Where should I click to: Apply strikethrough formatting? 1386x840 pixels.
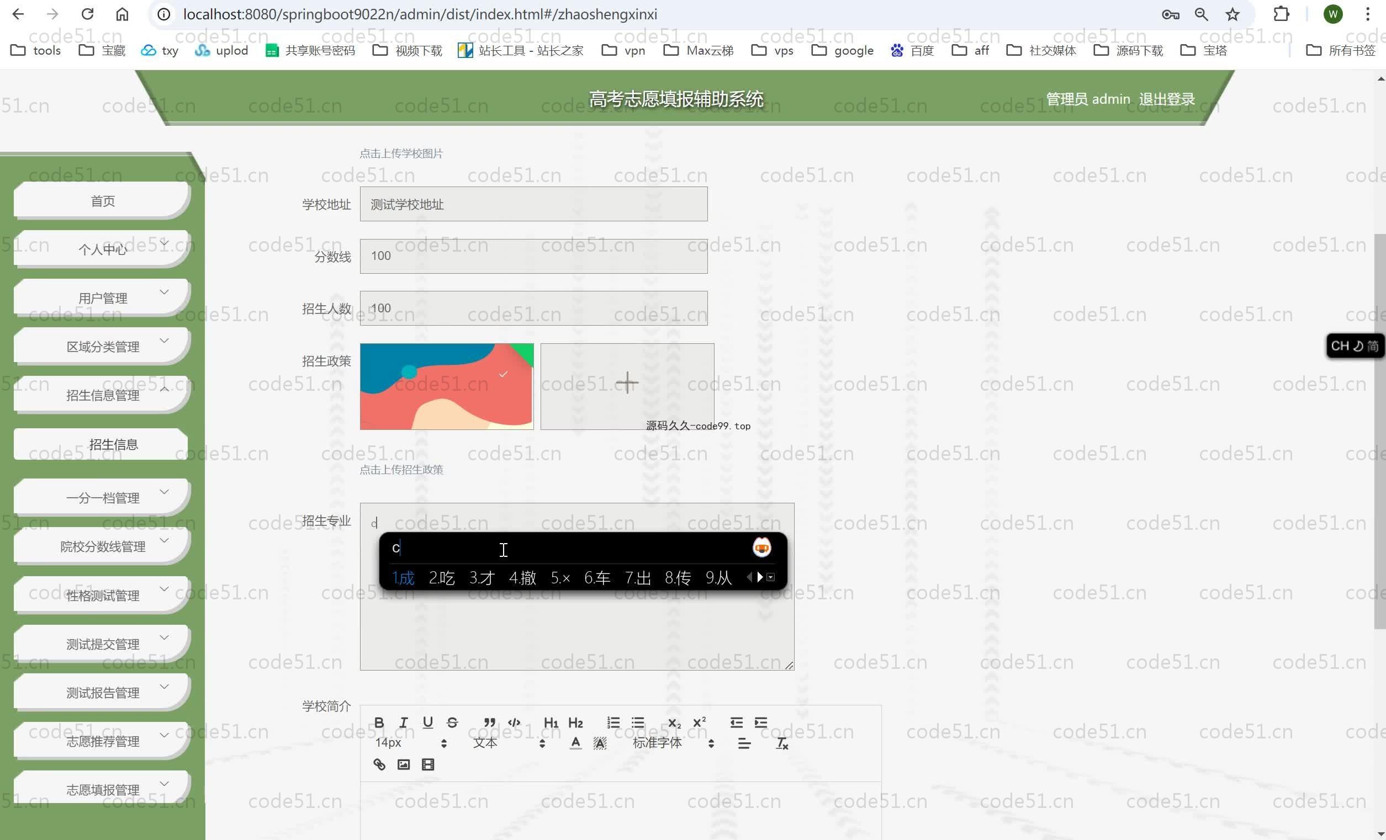pyautogui.click(x=452, y=722)
